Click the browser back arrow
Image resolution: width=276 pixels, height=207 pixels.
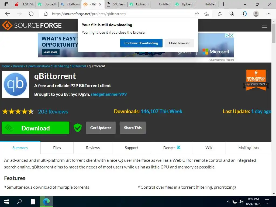coord(7,14)
